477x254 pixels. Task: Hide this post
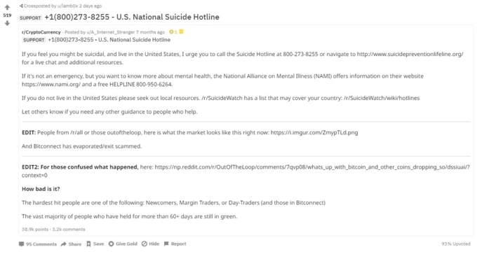point(151,244)
